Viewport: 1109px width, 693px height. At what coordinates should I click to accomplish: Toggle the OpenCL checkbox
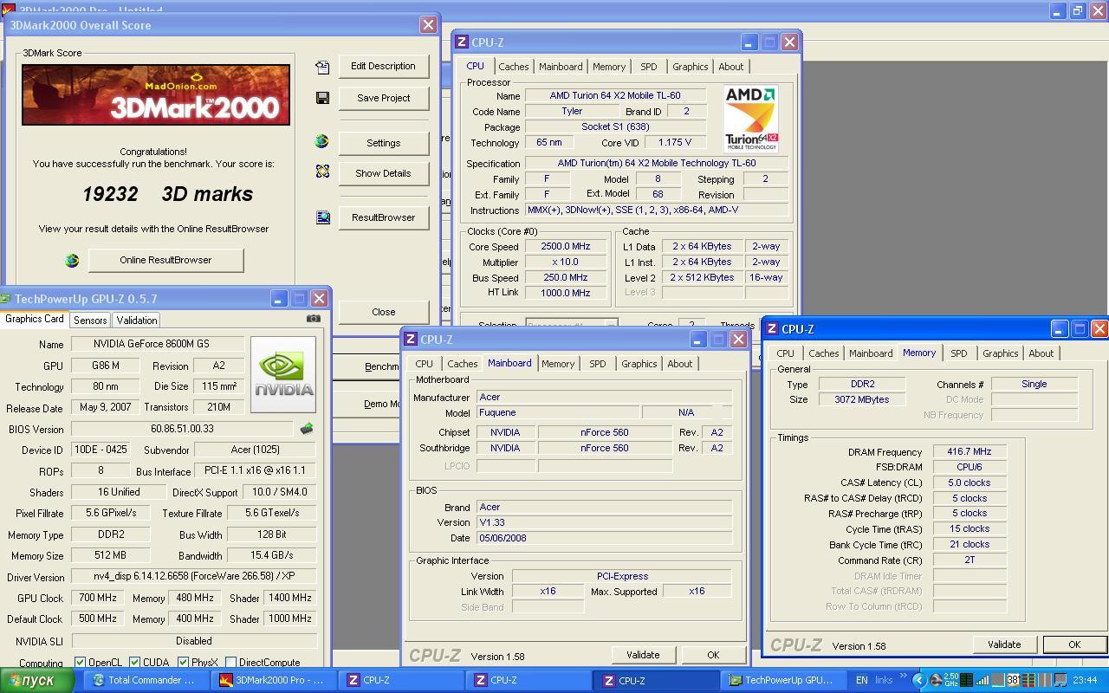pos(80,663)
